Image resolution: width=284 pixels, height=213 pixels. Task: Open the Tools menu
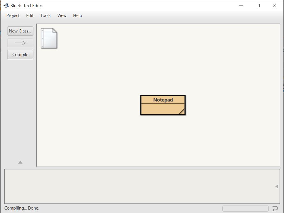(x=45, y=16)
